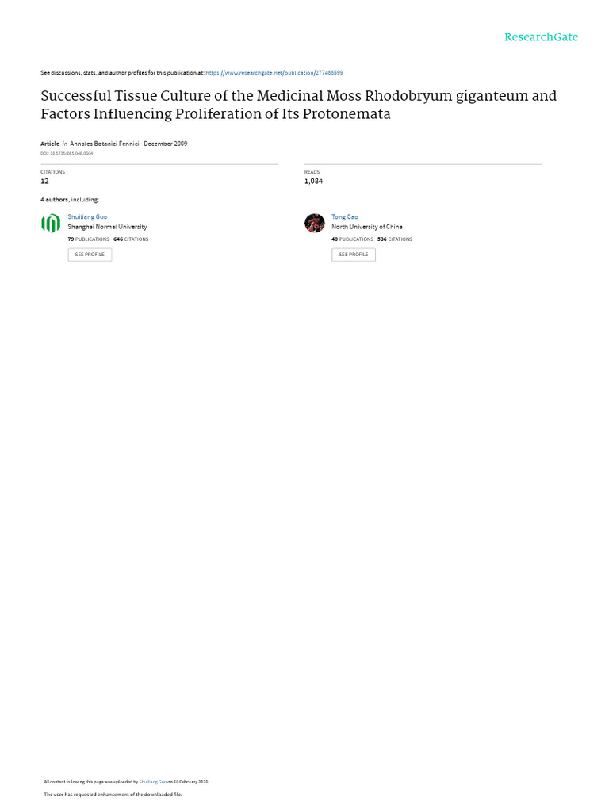The width and height of the screenshot is (609, 812).
Task: Click Shanghai Normal University affiliation
Action: (107, 227)
